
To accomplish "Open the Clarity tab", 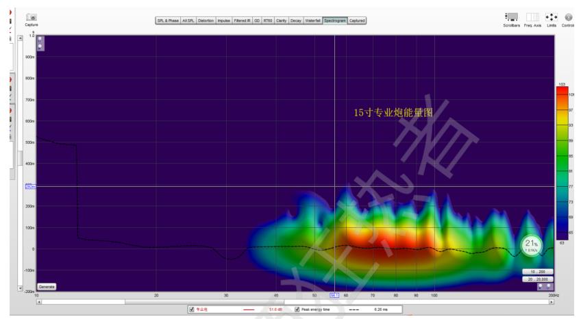I will point(281,21).
